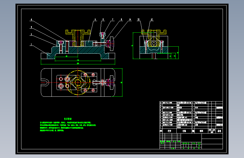Click part balloon number 11
This screenshot has width=244, height=158.
(152, 20)
